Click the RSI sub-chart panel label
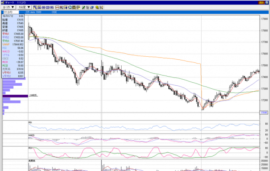The width and height of the screenshot is (270, 171). 30,122
